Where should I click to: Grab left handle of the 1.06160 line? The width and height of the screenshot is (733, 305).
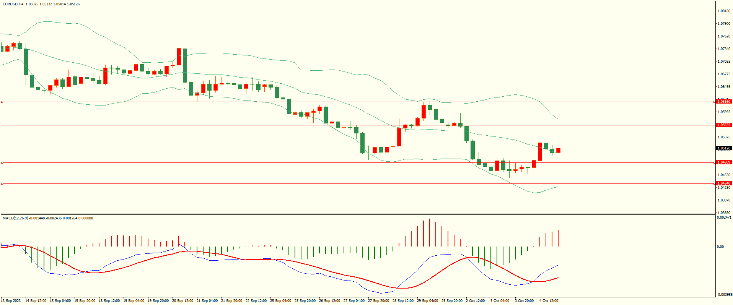click(x=2, y=102)
